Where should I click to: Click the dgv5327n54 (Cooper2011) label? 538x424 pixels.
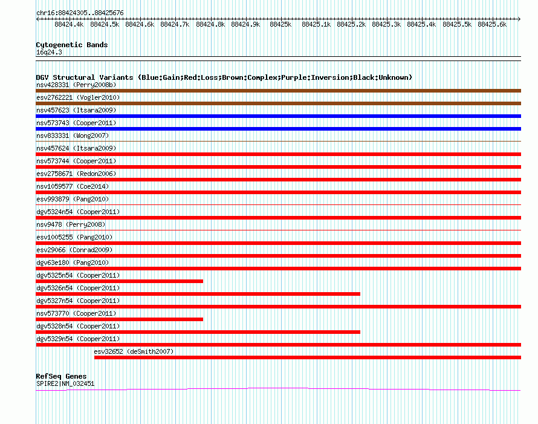78,301
